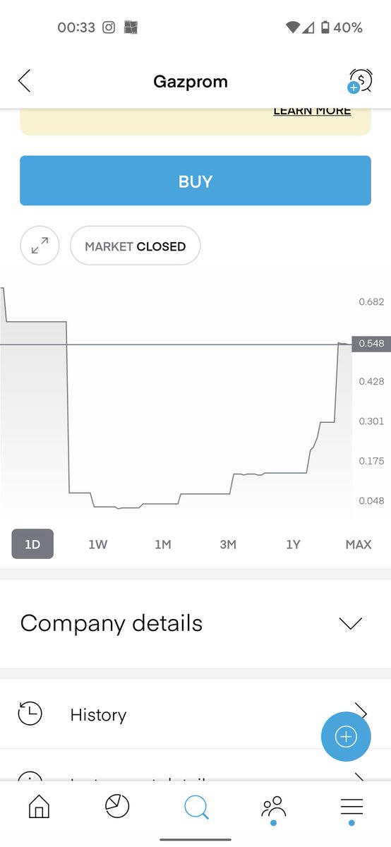
Task: Switch chart to 3M range
Action: click(x=228, y=544)
